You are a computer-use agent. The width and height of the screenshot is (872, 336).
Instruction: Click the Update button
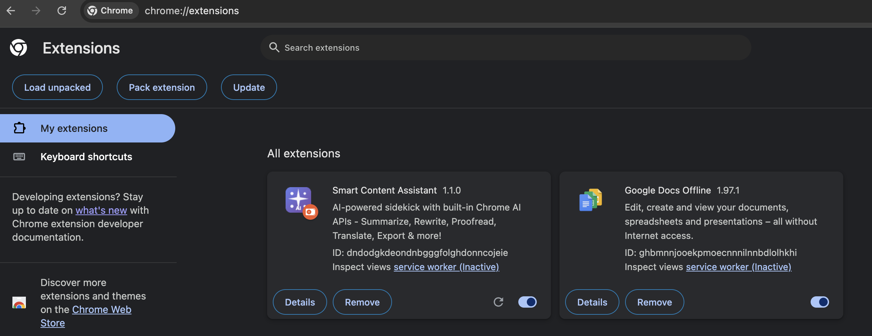coord(249,87)
